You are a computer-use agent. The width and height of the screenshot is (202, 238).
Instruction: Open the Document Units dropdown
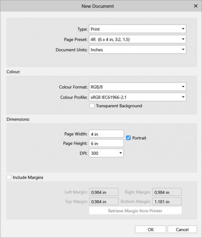coord(137,50)
